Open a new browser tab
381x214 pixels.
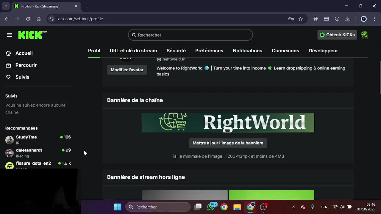[87, 6]
